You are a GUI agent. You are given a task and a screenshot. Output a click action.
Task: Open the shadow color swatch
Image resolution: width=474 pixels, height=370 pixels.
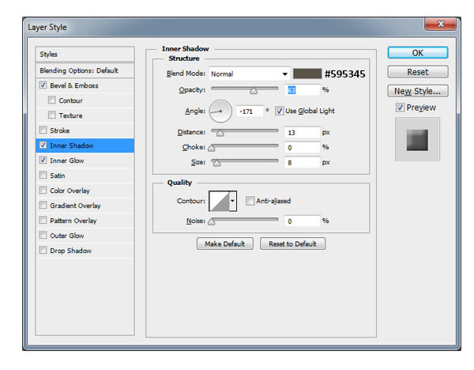(x=307, y=74)
